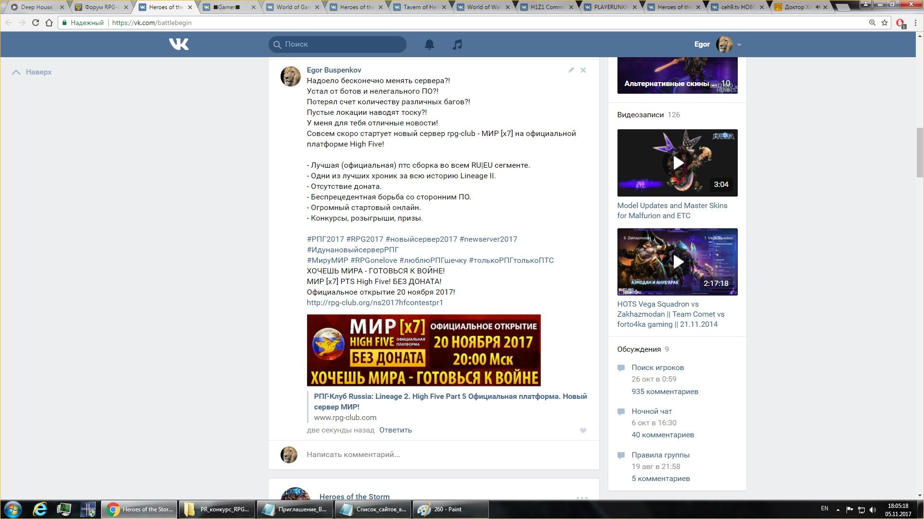Like the comment with heart icon
This screenshot has height=519, width=924.
coord(583,431)
